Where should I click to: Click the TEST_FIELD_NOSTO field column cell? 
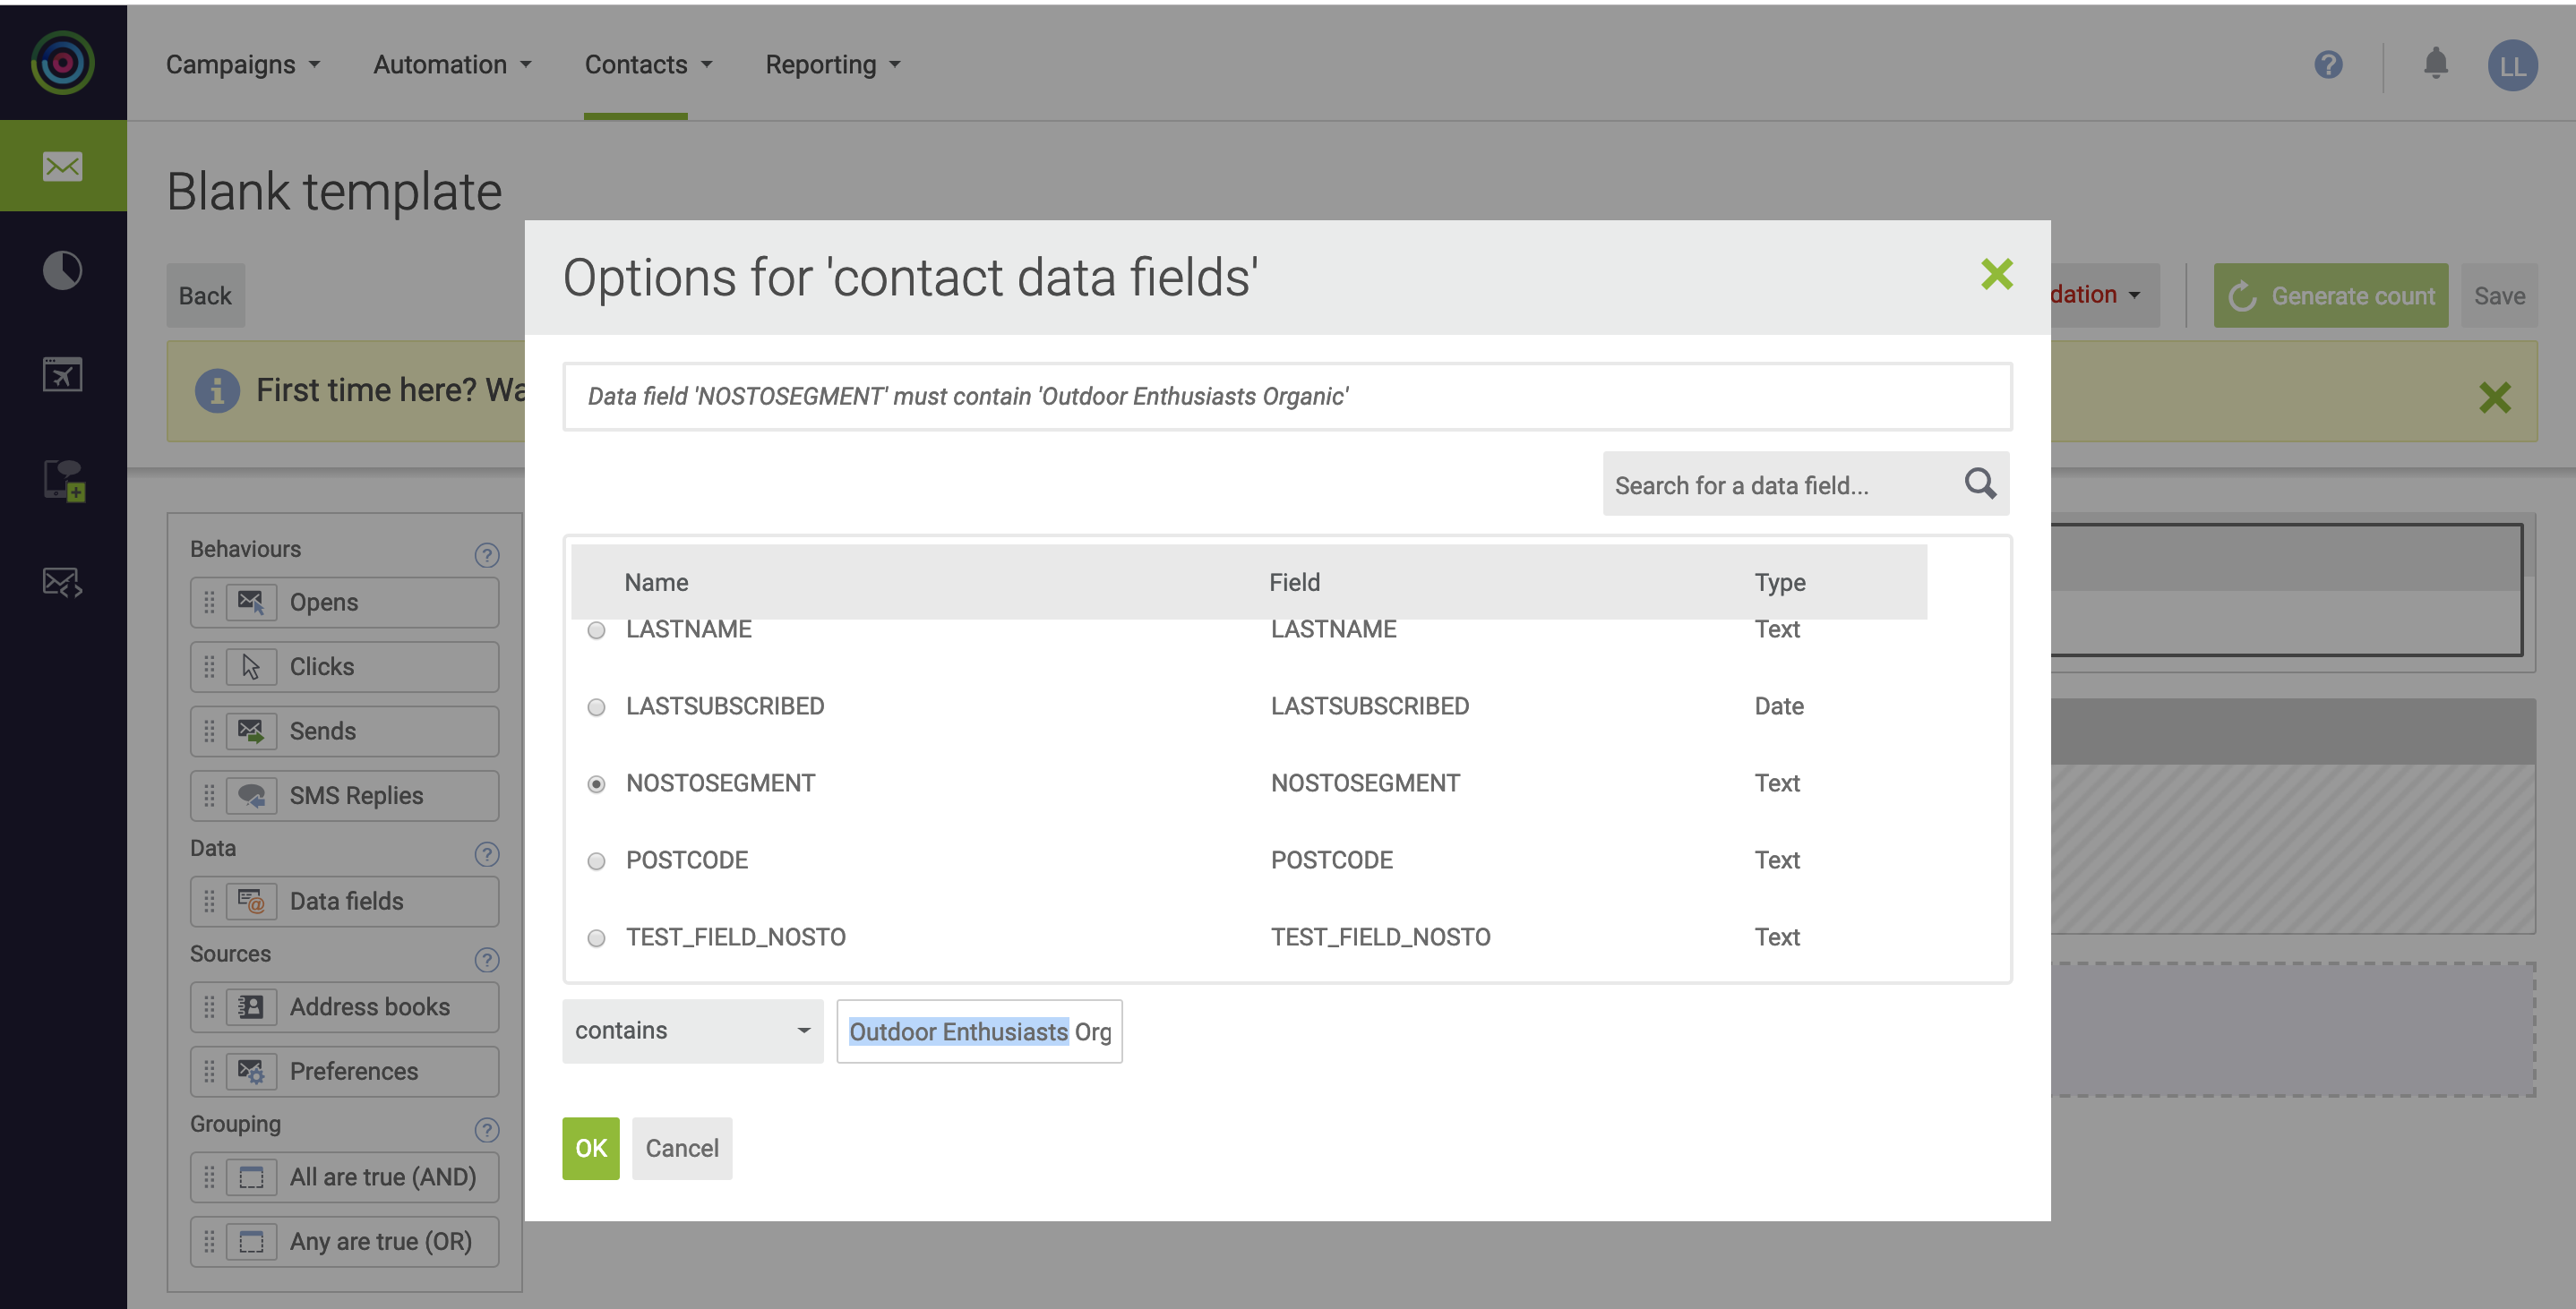(1380, 938)
